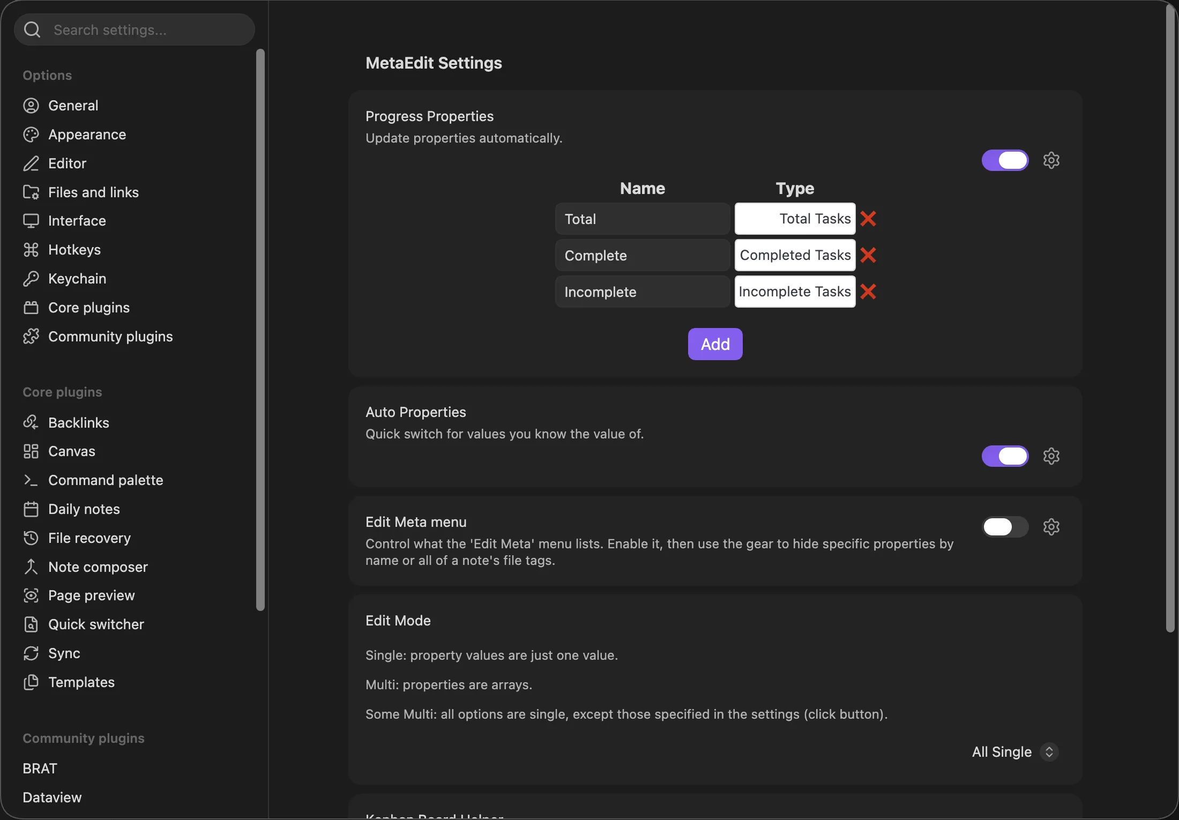Click the Editor pencil icon
The image size is (1179, 820).
pos(31,163)
